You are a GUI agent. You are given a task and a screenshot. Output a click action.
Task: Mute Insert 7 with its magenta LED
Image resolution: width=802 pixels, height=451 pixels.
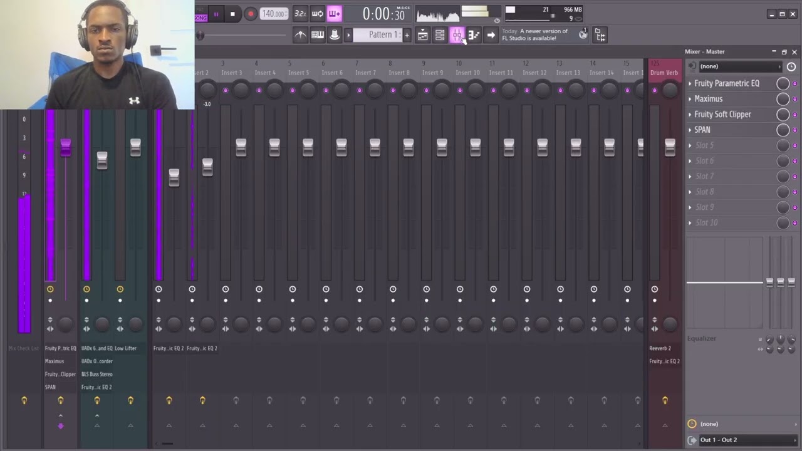coord(360,91)
